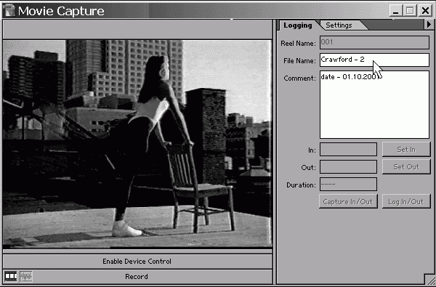Toggle the video capture filmstrip icon
Screen dimensions: 436x287
pos(11,276)
